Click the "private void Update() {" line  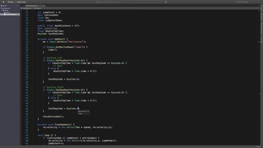tap(53, 39)
